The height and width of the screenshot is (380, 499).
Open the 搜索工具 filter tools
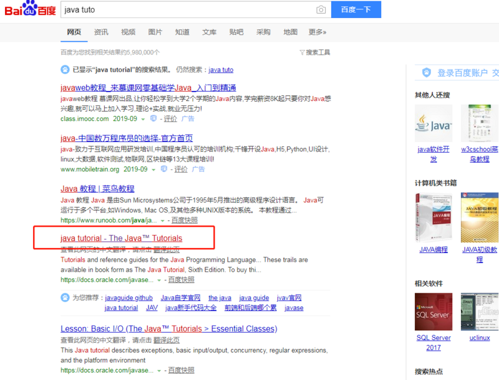(x=315, y=52)
